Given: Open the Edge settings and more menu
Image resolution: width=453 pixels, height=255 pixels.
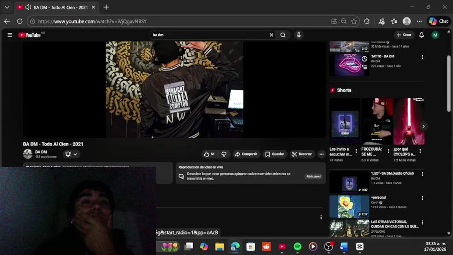Looking at the screenshot, I should 419,21.
